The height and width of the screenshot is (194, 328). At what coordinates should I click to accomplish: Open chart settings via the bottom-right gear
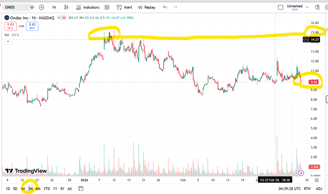317,180
